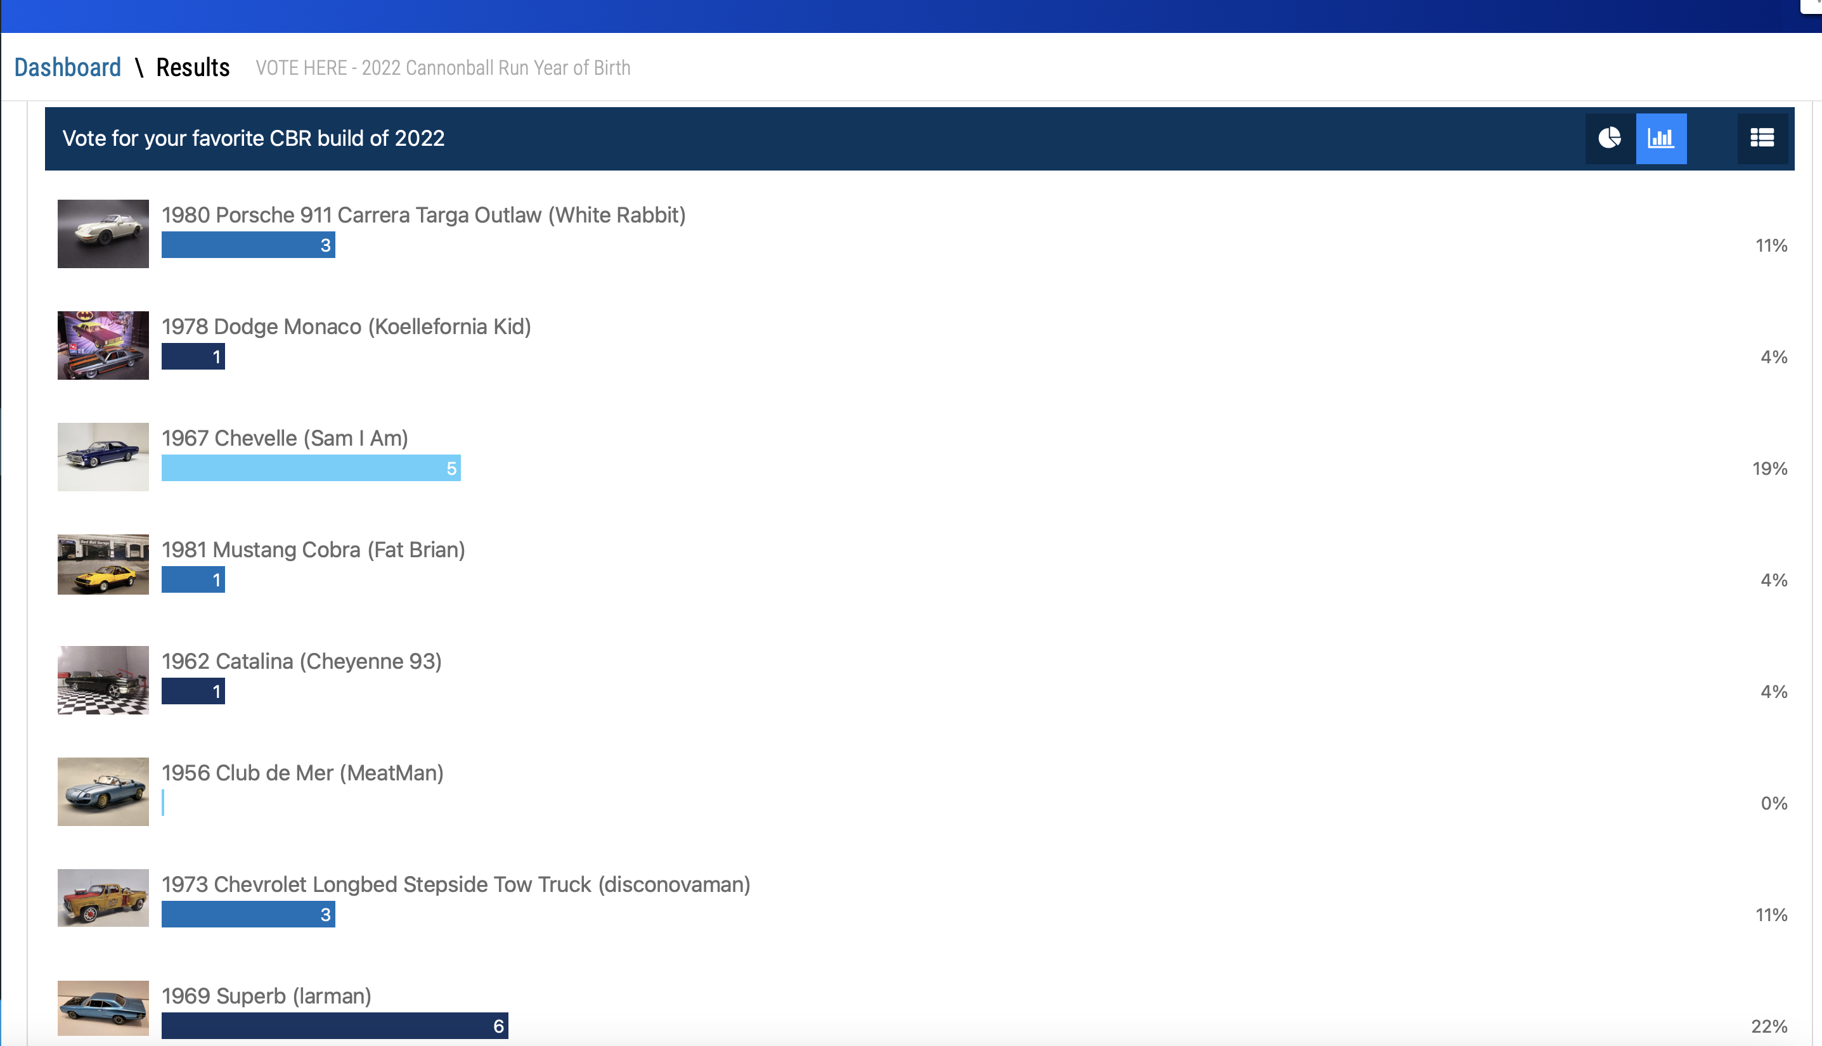Click the Chevelle light-blue bar showing 5 votes
The image size is (1822, 1046).
[x=311, y=468]
